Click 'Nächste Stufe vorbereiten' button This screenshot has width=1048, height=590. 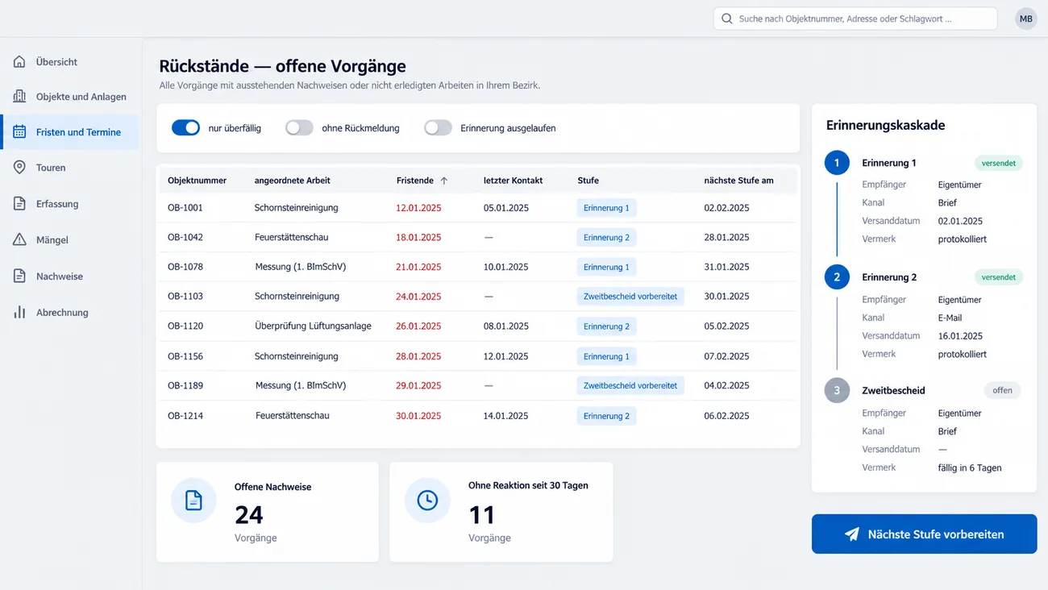[924, 534]
